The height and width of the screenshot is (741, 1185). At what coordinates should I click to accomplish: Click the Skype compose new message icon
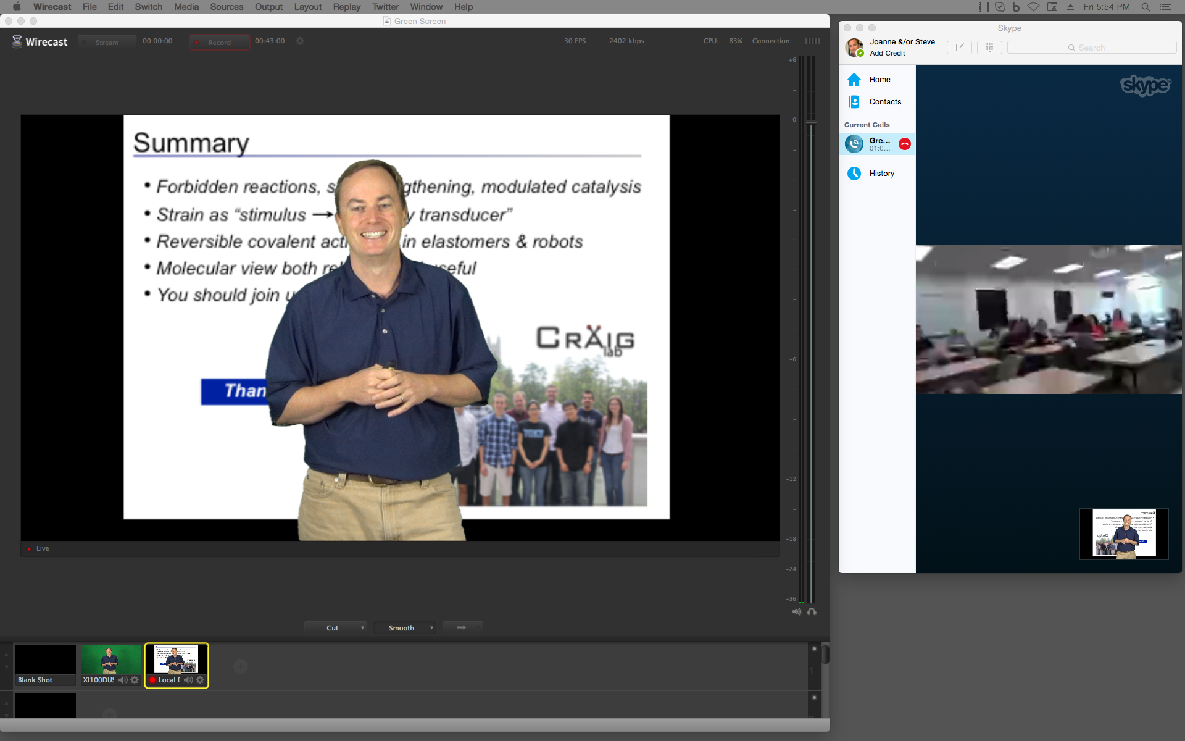[x=959, y=48]
